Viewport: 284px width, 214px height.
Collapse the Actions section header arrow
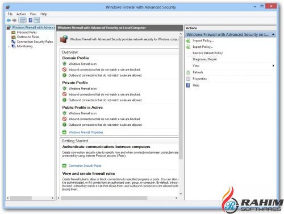tap(273, 34)
